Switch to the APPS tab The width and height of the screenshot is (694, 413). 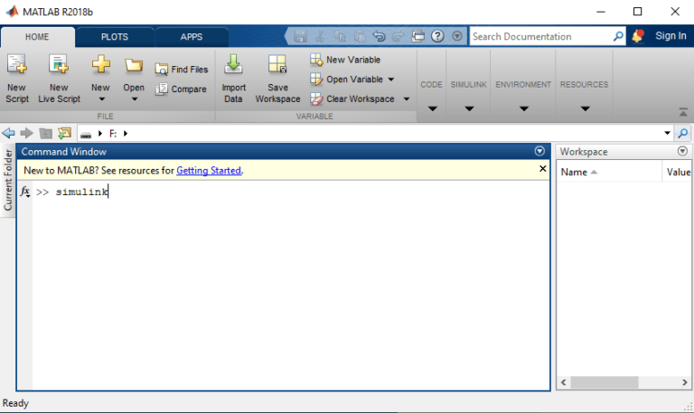pos(192,37)
